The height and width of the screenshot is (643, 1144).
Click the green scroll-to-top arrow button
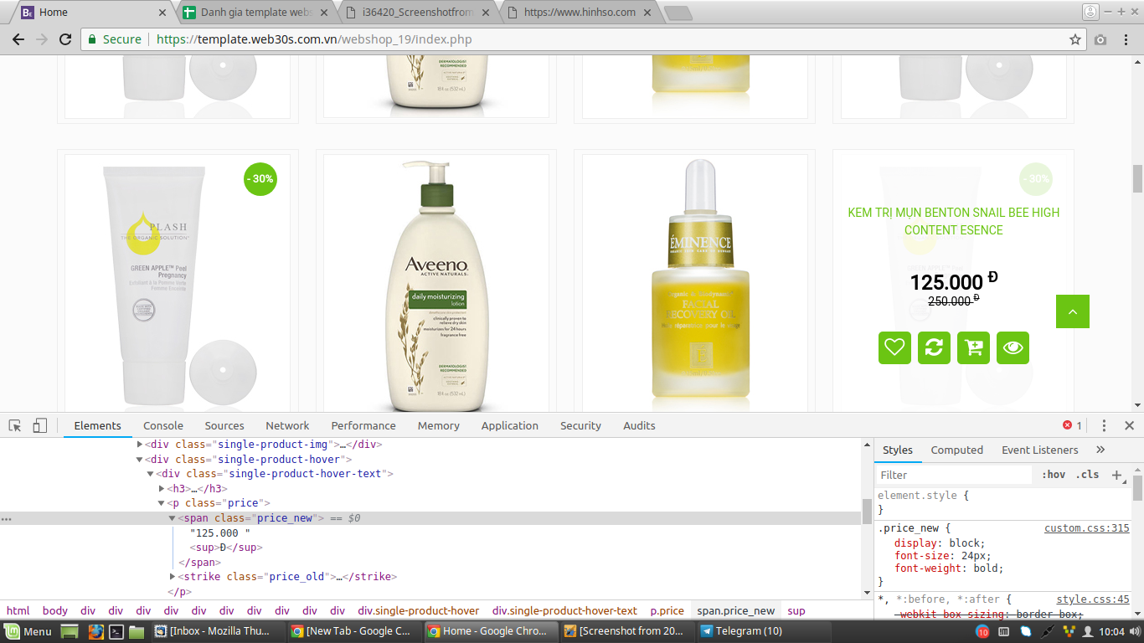pyautogui.click(x=1073, y=311)
